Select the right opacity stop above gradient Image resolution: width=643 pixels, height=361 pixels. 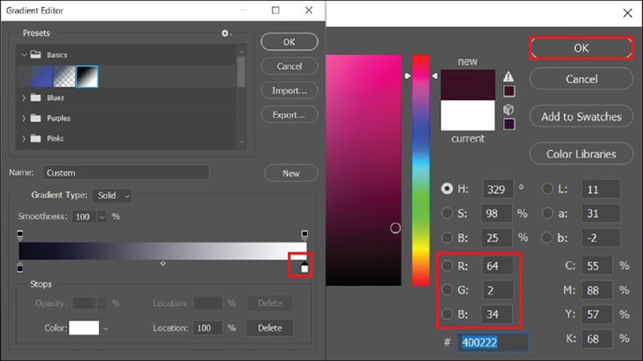[305, 234]
